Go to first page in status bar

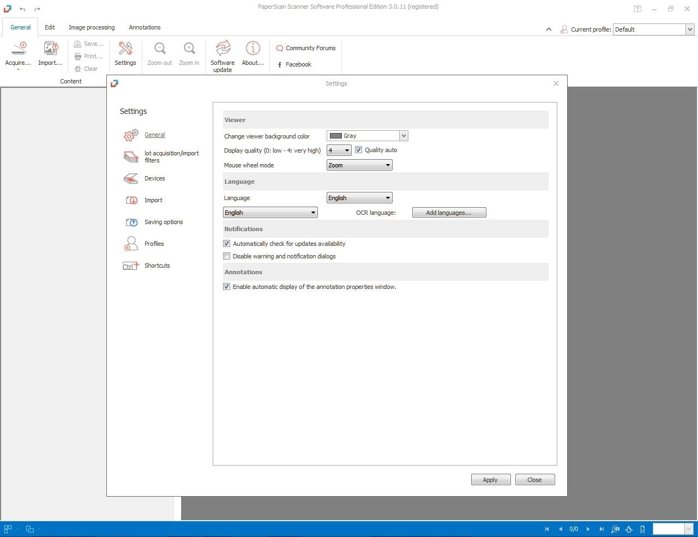[547, 529]
